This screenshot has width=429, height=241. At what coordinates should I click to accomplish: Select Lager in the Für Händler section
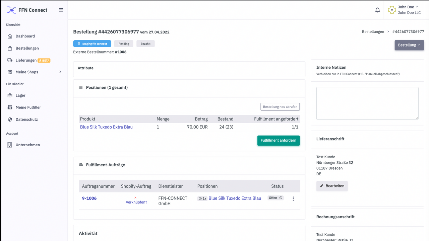(10, 95)
